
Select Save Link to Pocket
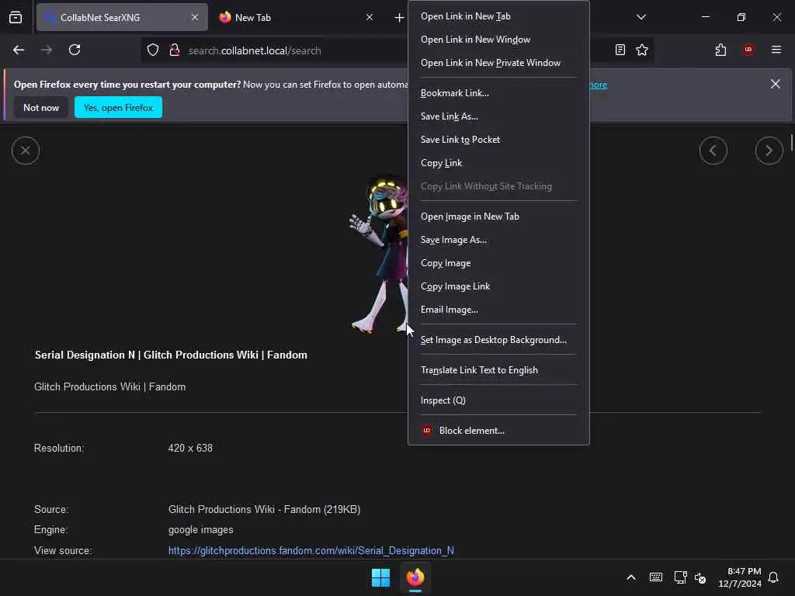(x=498, y=140)
